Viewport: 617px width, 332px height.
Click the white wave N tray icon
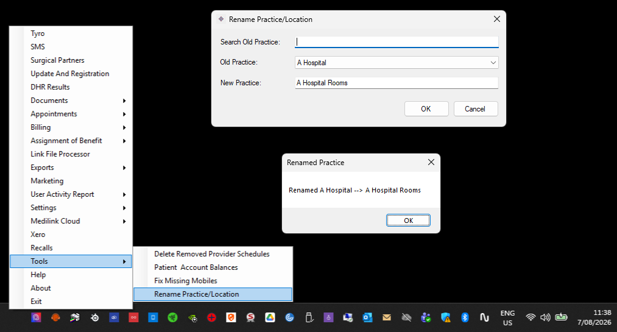[484, 317]
